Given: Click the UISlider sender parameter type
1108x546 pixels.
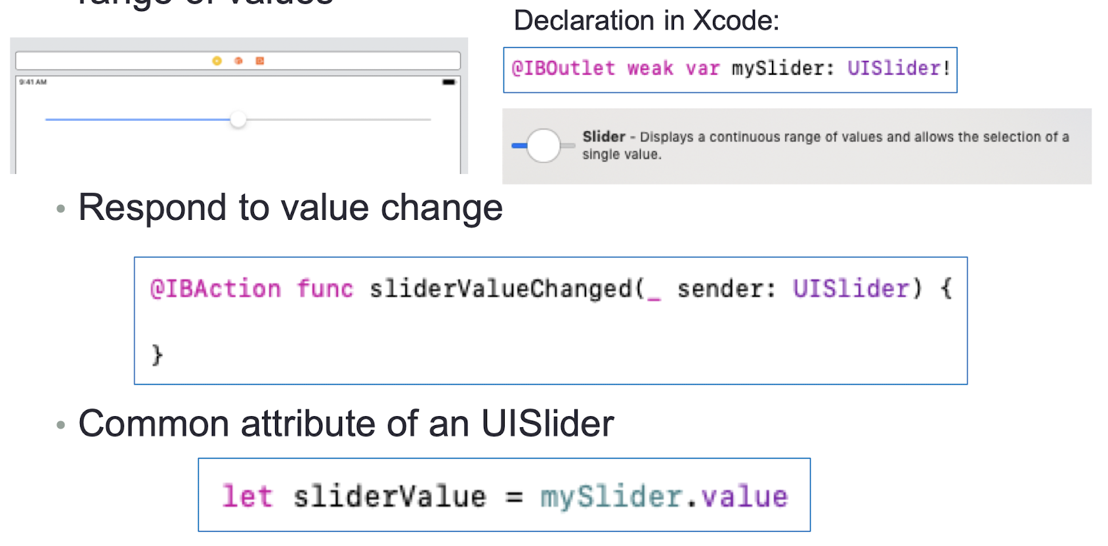Looking at the screenshot, I should click(x=851, y=289).
